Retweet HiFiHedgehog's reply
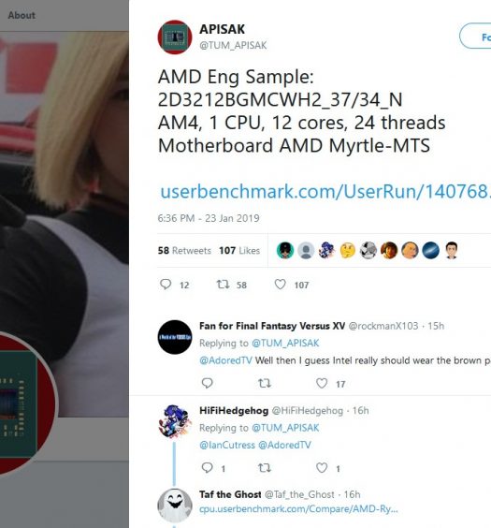Image resolution: width=491 pixels, height=528 pixels. 265,468
